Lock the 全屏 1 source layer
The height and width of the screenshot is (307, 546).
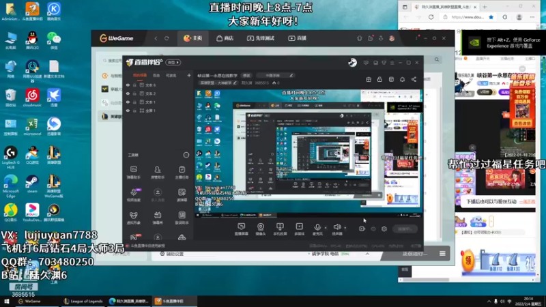(134, 111)
